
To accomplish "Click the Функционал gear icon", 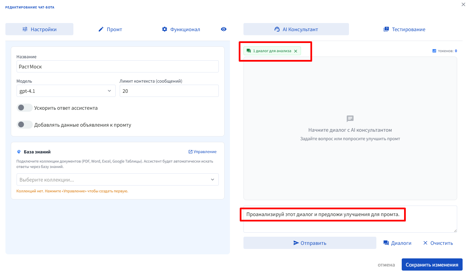I will (164, 29).
